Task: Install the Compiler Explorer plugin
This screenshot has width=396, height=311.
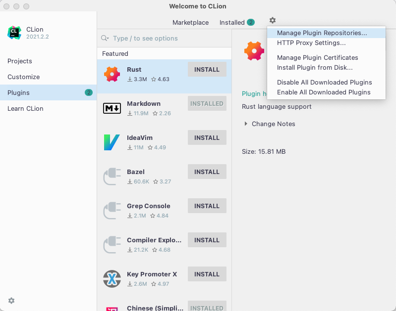Action: (x=207, y=240)
